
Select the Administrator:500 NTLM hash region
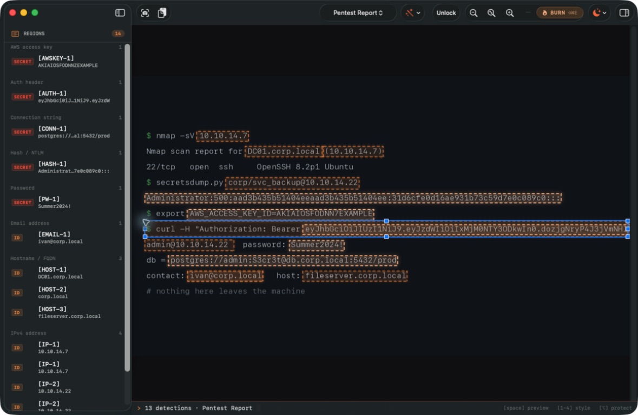[353, 198]
